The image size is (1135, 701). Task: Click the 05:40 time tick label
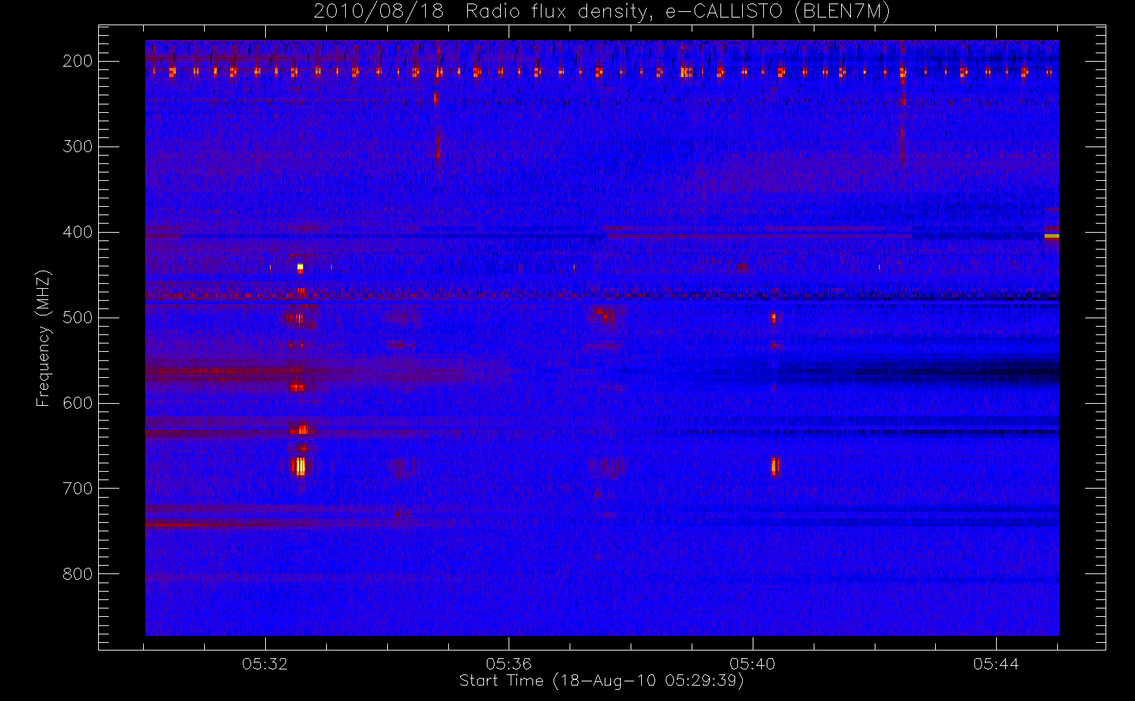pyautogui.click(x=752, y=664)
